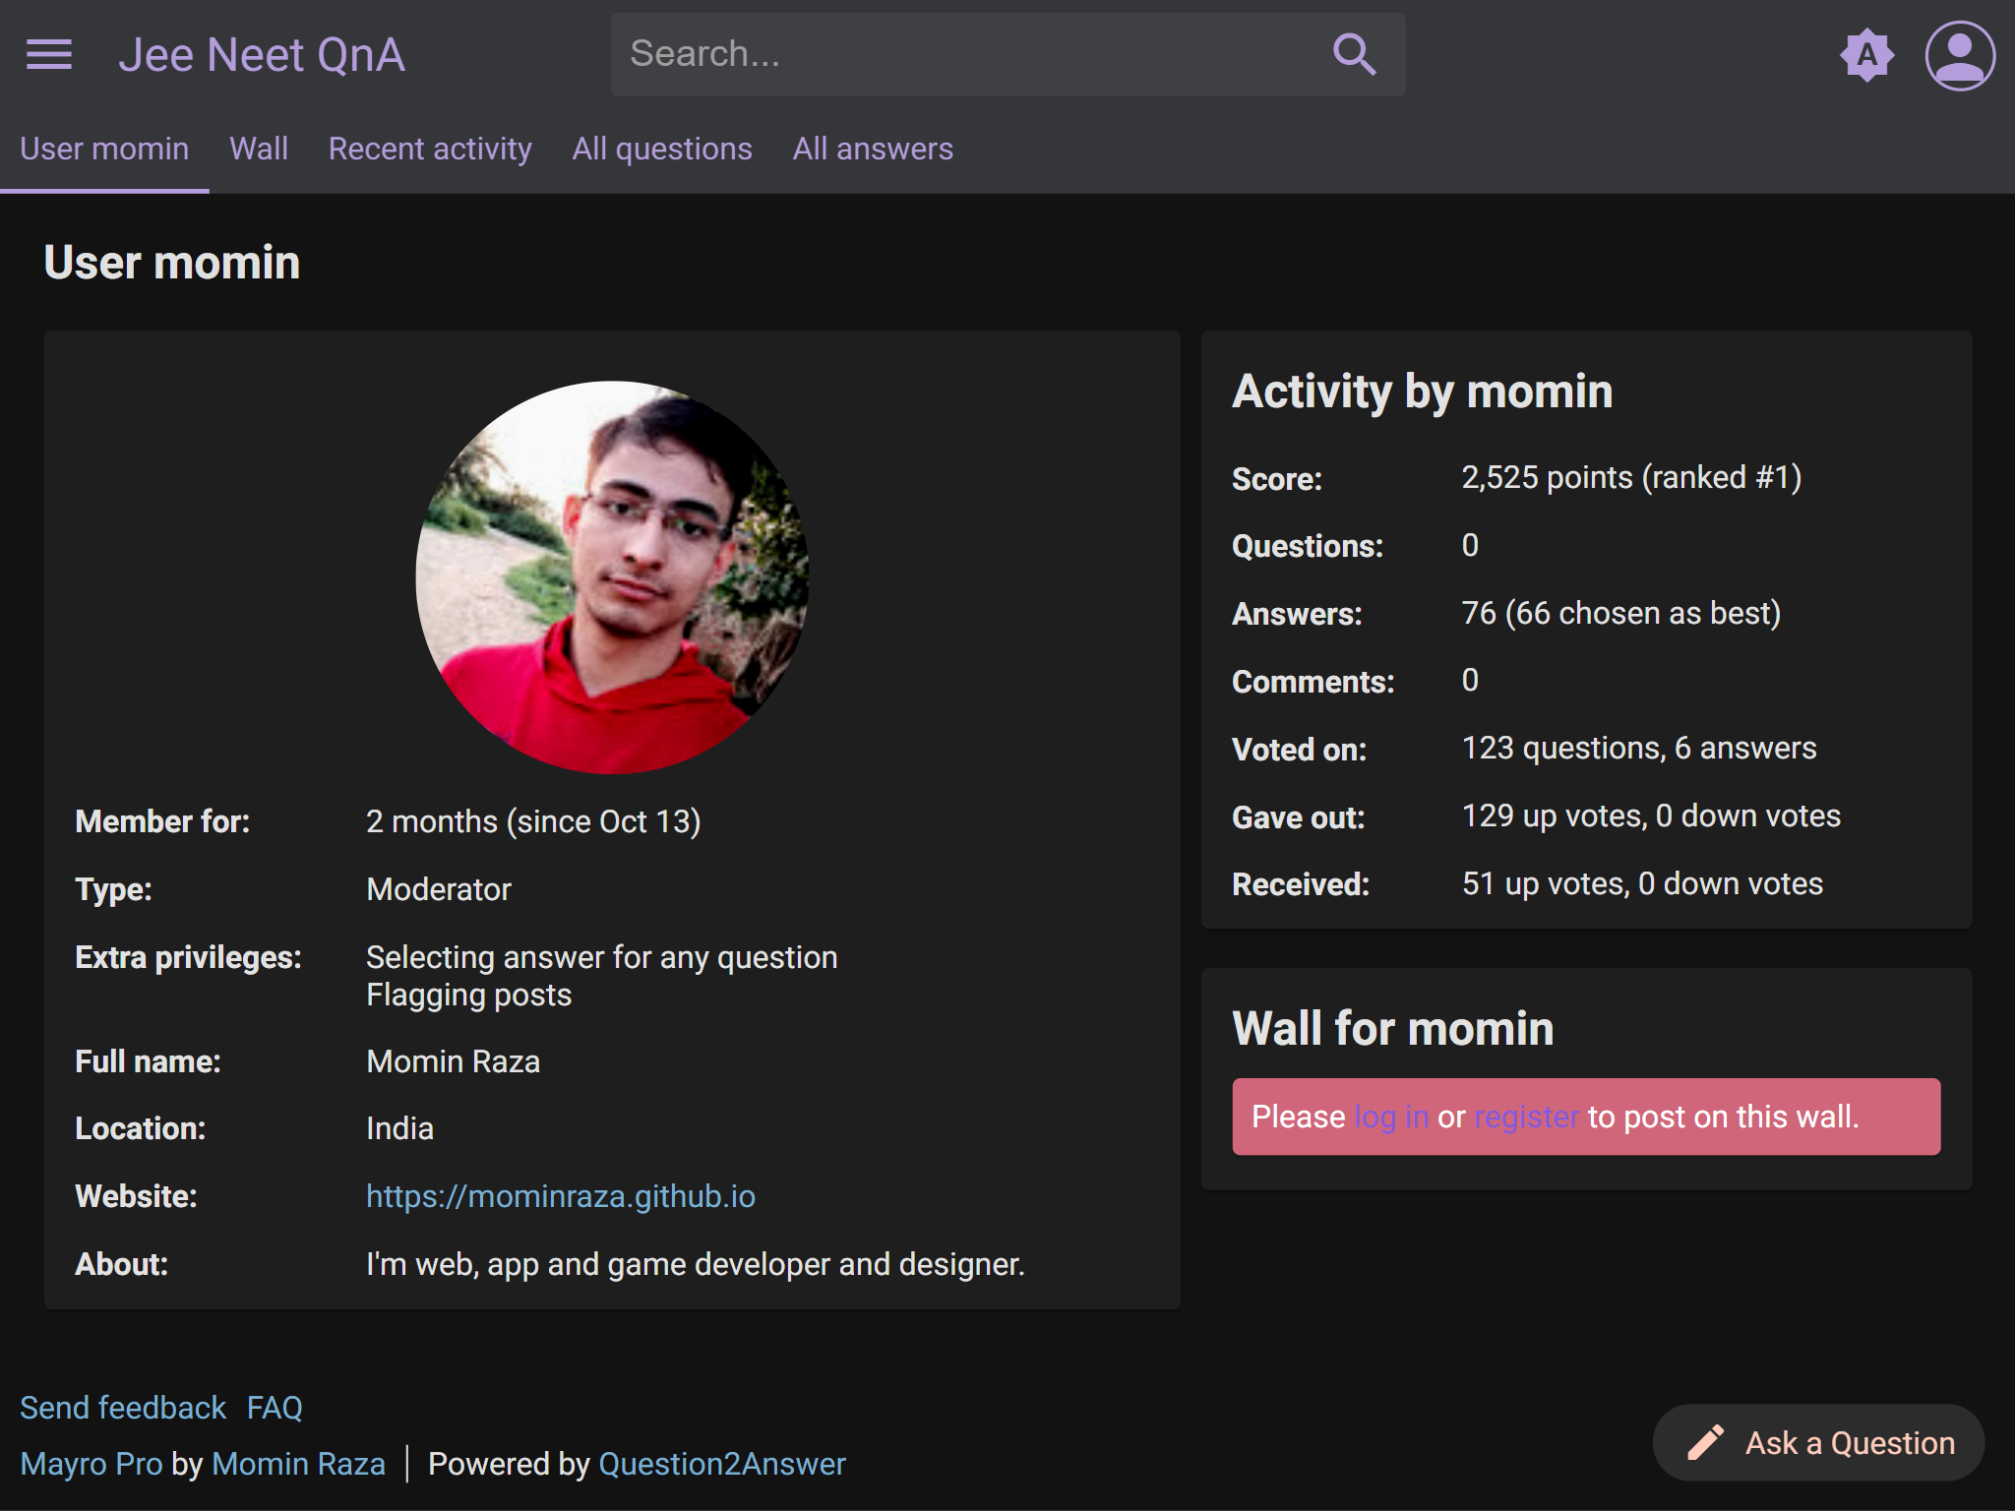The height and width of the screenshot is (1511, 2015).
Task: Go to the All questions tab
Action: pos(662,149)
